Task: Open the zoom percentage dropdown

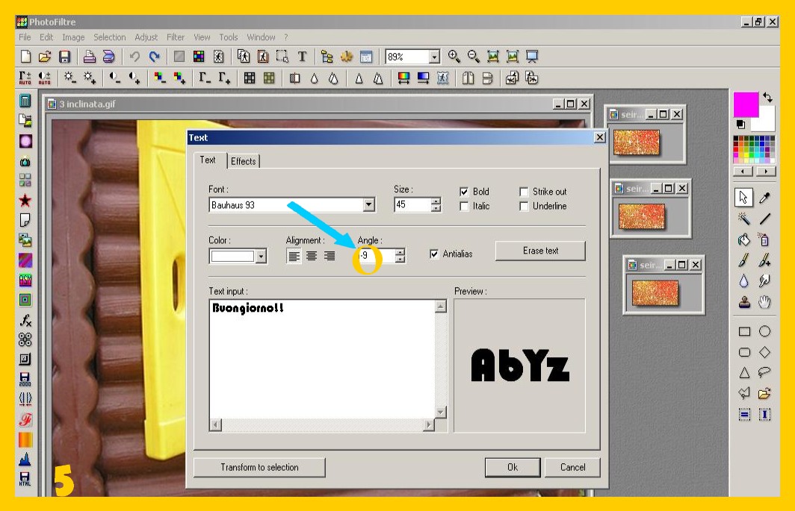Action: click(434, 57)
